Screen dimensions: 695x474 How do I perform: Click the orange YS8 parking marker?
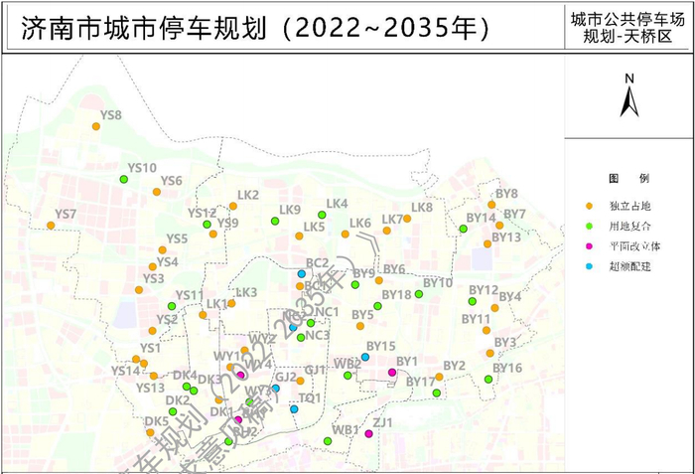coord(96,126)
